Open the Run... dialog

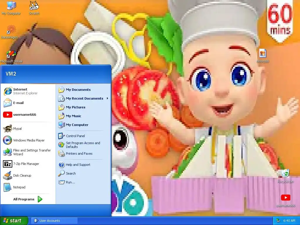[83, 182]
